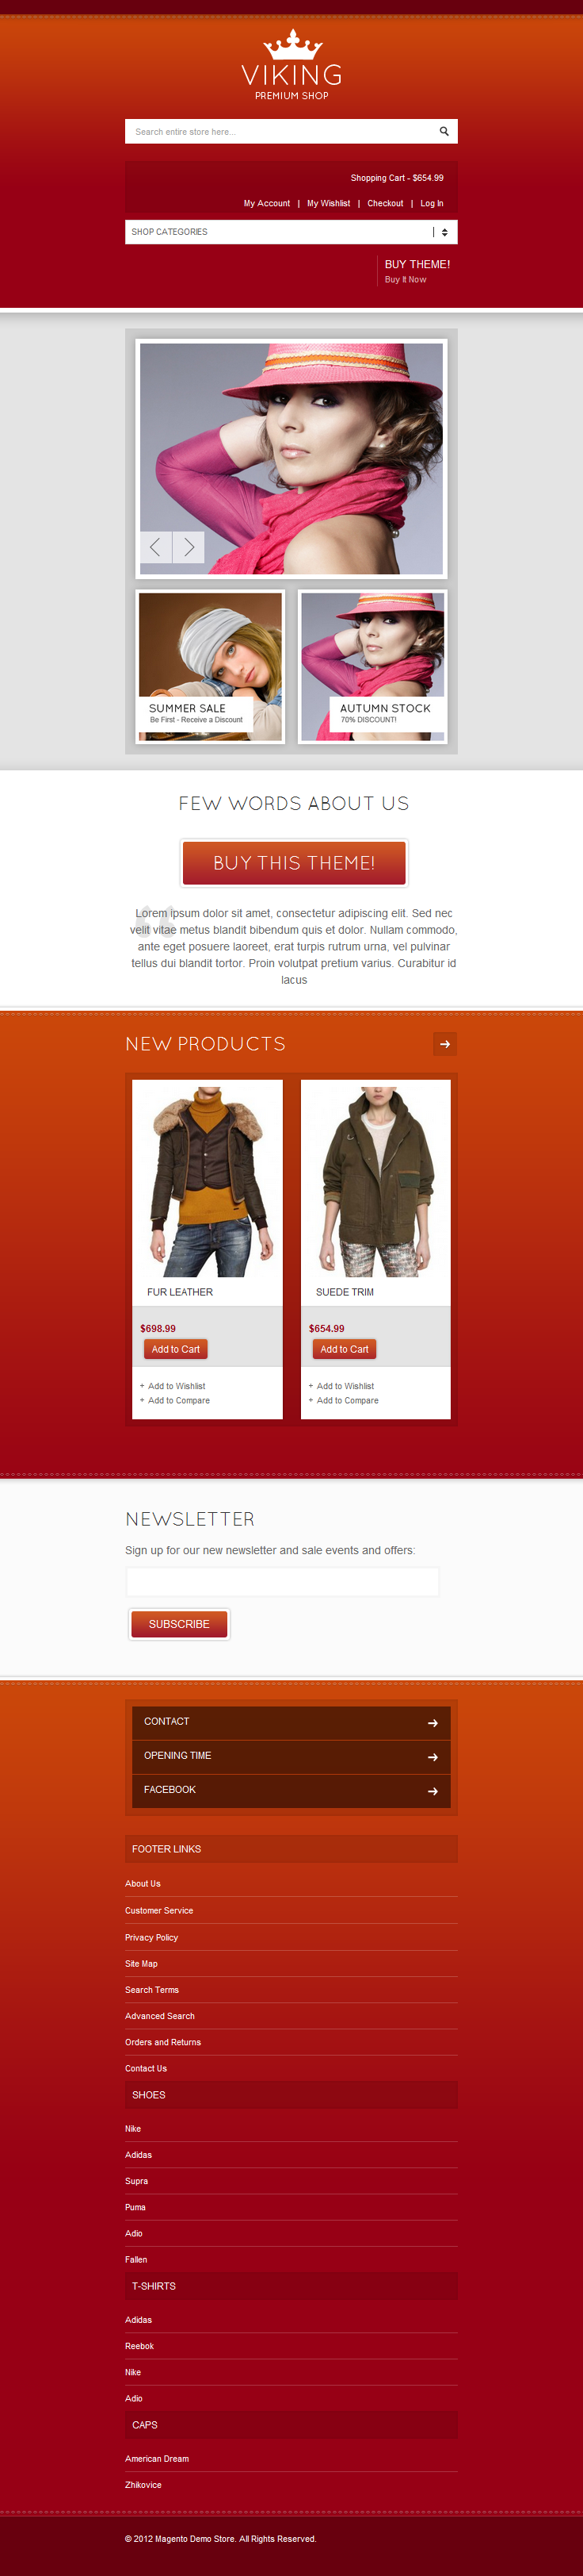Click the Buy This Theme button
583x2576 pixels.
click(295, 863)
